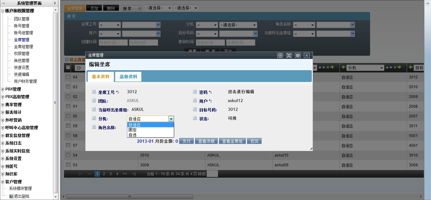Click the help icon beside 目标号码
The image size is (431, 200).
[195, 110]
